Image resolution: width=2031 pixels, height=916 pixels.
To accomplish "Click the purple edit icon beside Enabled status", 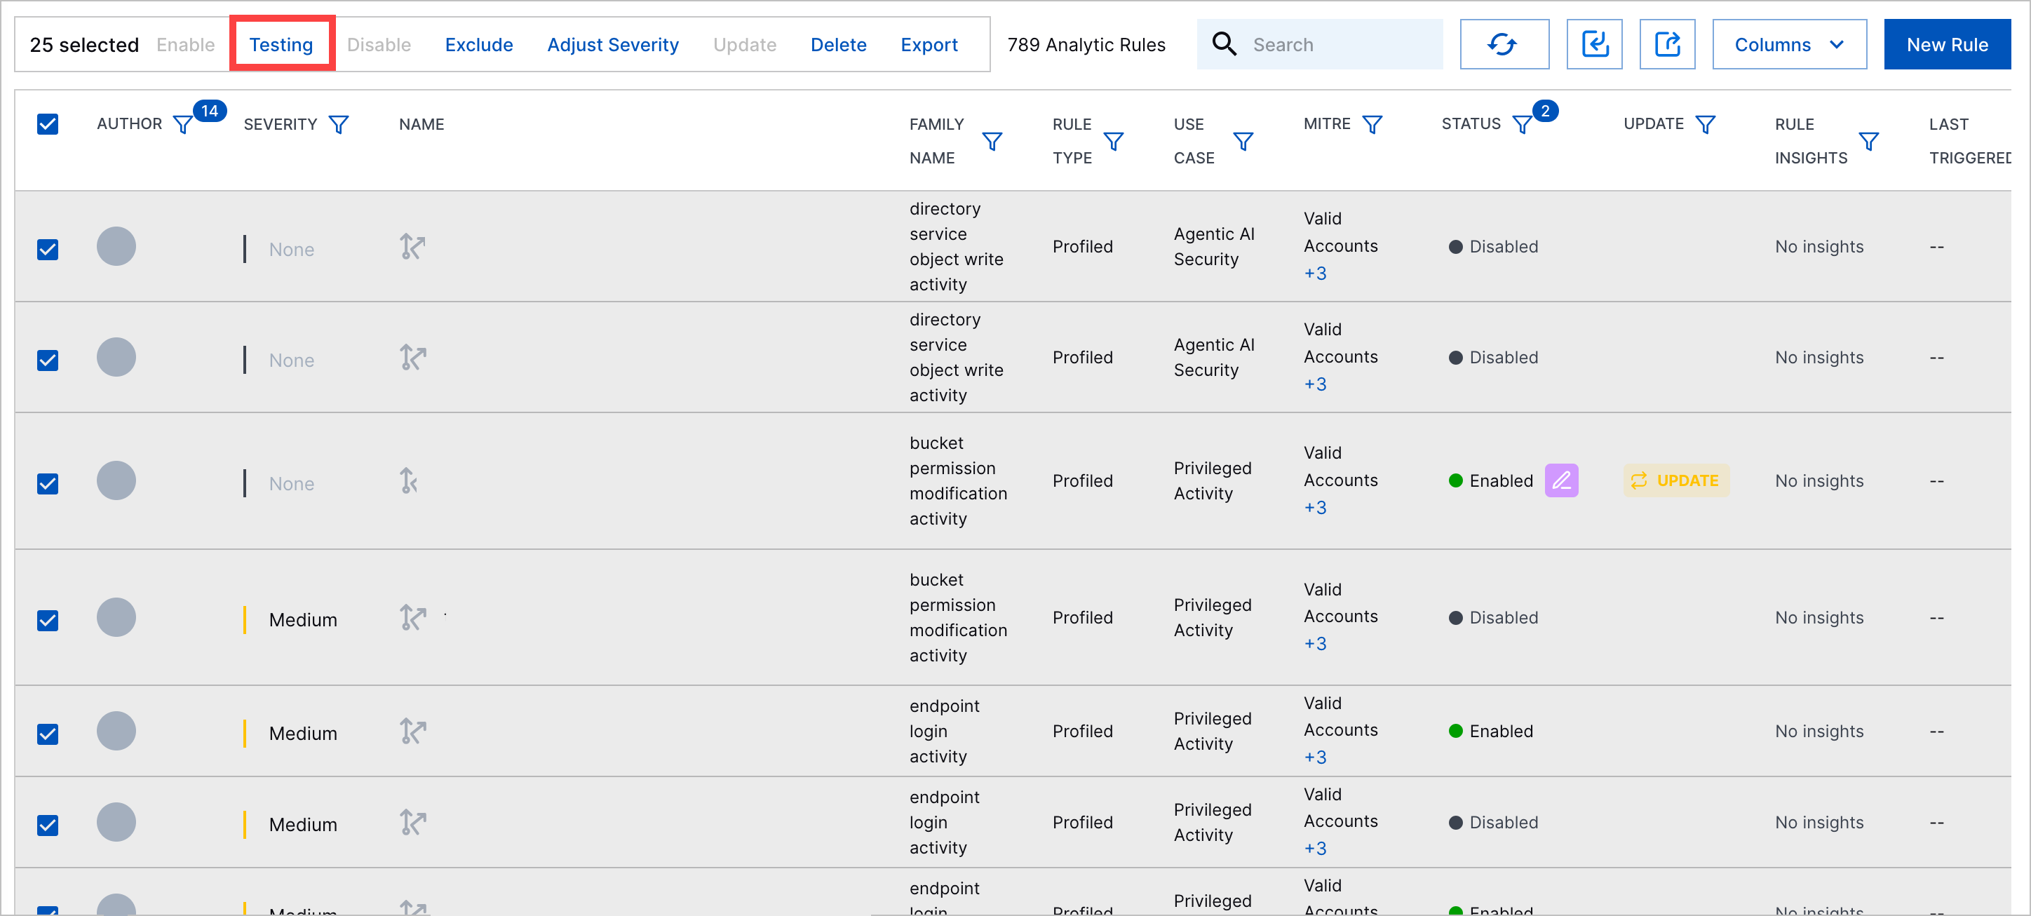I will point(1562,480).
